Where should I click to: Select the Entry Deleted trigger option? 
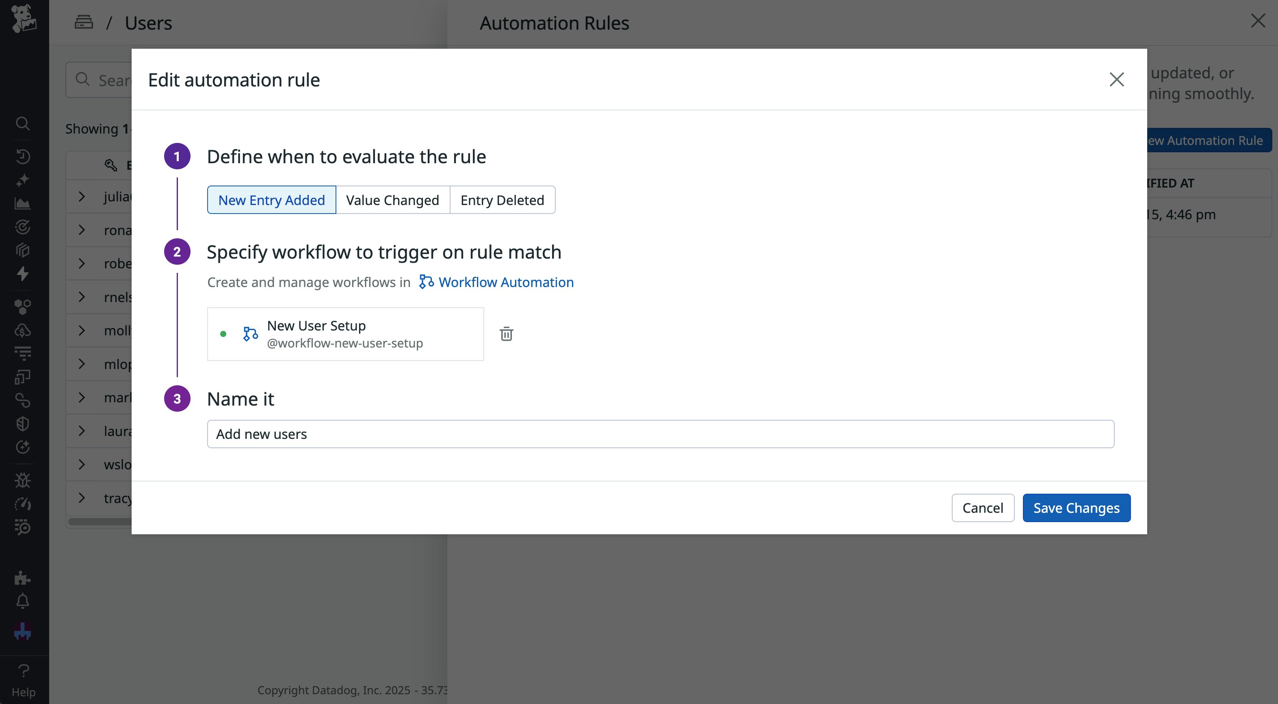point(502,200)
